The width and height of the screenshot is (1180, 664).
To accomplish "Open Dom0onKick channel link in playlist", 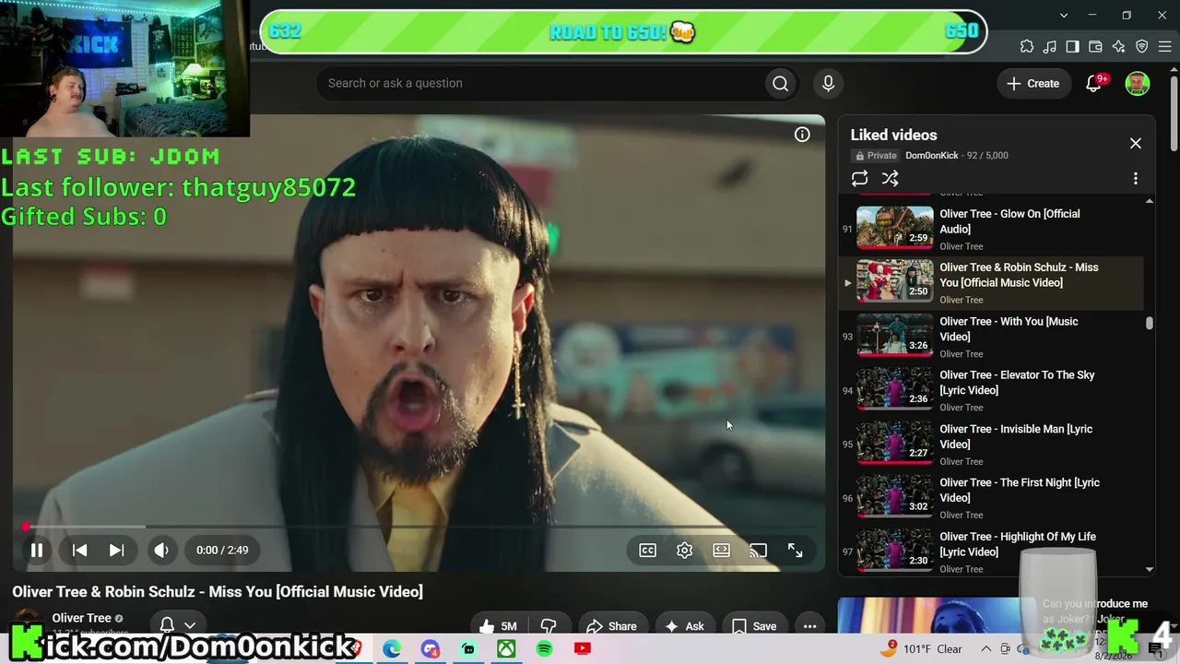I will click(x=932, y=156).
